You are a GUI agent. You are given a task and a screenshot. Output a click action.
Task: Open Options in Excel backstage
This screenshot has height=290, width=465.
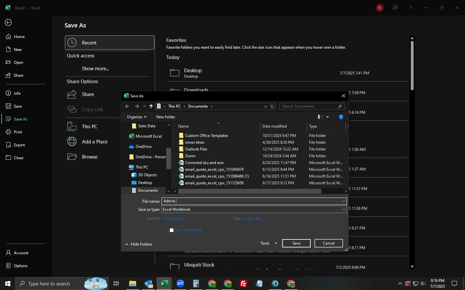tap(21, 266)
